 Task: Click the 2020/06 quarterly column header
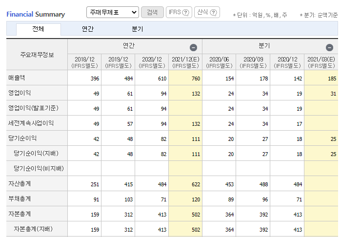(219, 62)
